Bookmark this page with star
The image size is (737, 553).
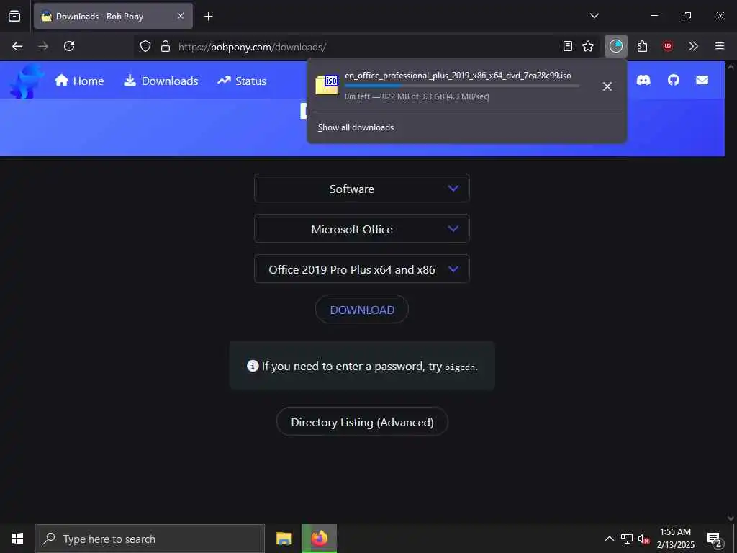pyautogui.click(x=588, y=46)
